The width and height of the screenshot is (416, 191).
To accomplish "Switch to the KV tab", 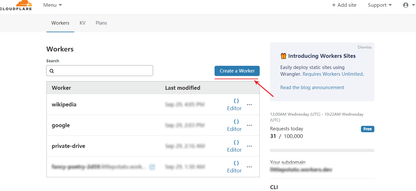I will pos(83,23).
